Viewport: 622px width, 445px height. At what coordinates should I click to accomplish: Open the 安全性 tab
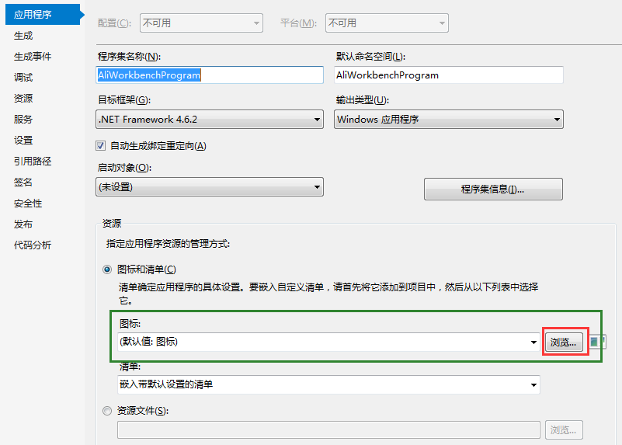point(28,203)
